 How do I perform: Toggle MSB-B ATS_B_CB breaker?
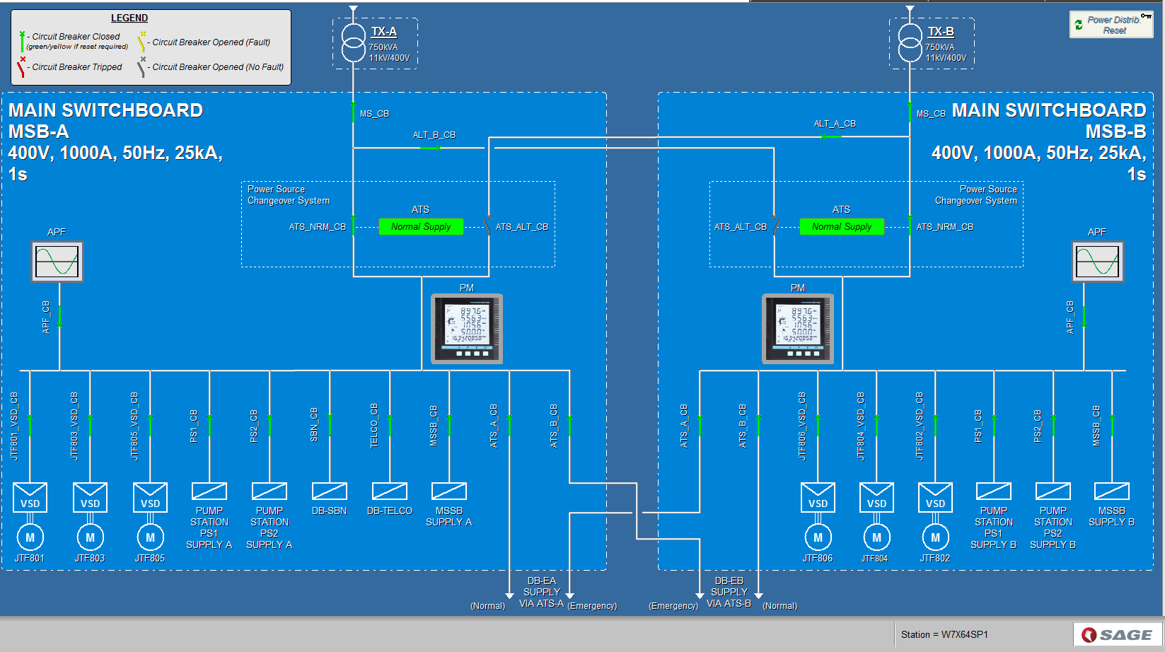point(758,426)
